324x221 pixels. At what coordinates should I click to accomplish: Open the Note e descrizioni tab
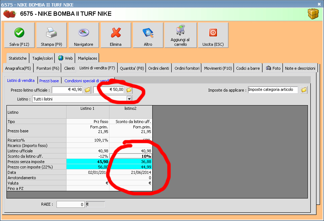pyautogui.click(x=300, y=68)
